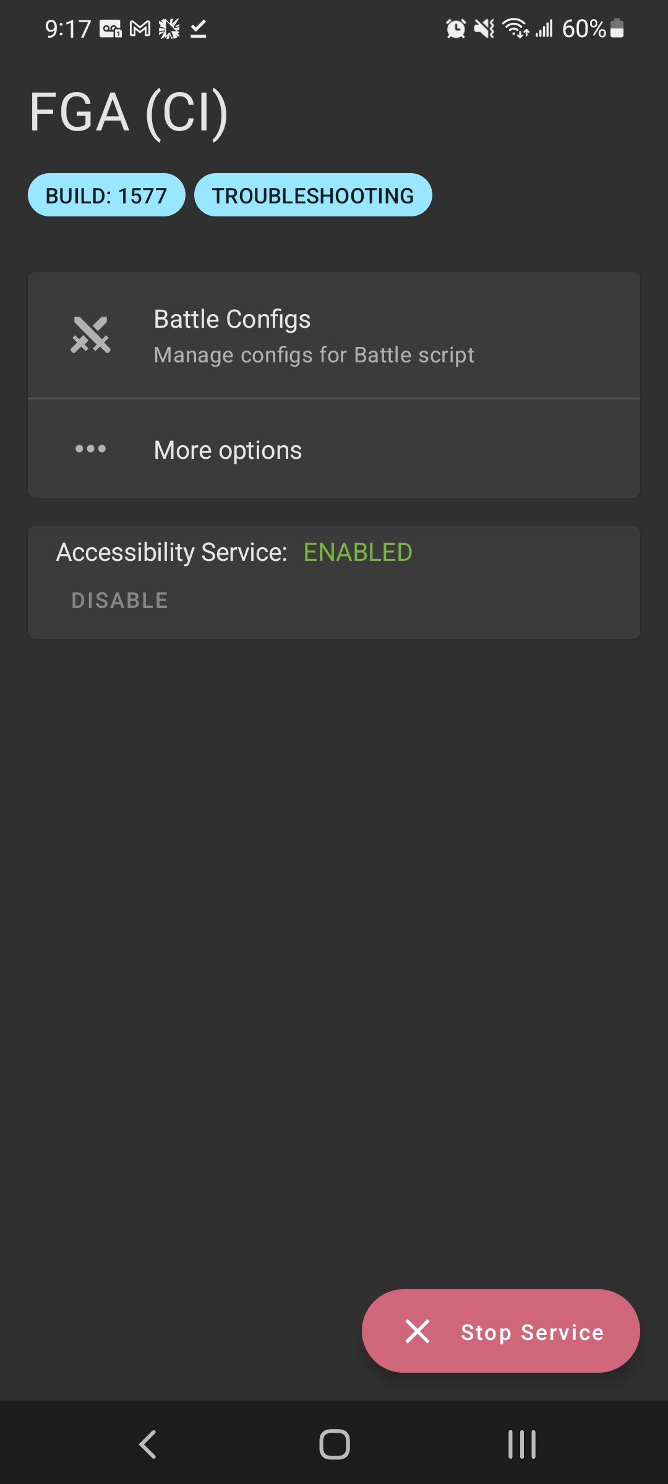Select the BUILD: 1577 chip
668x1484 pixels.
106,195
